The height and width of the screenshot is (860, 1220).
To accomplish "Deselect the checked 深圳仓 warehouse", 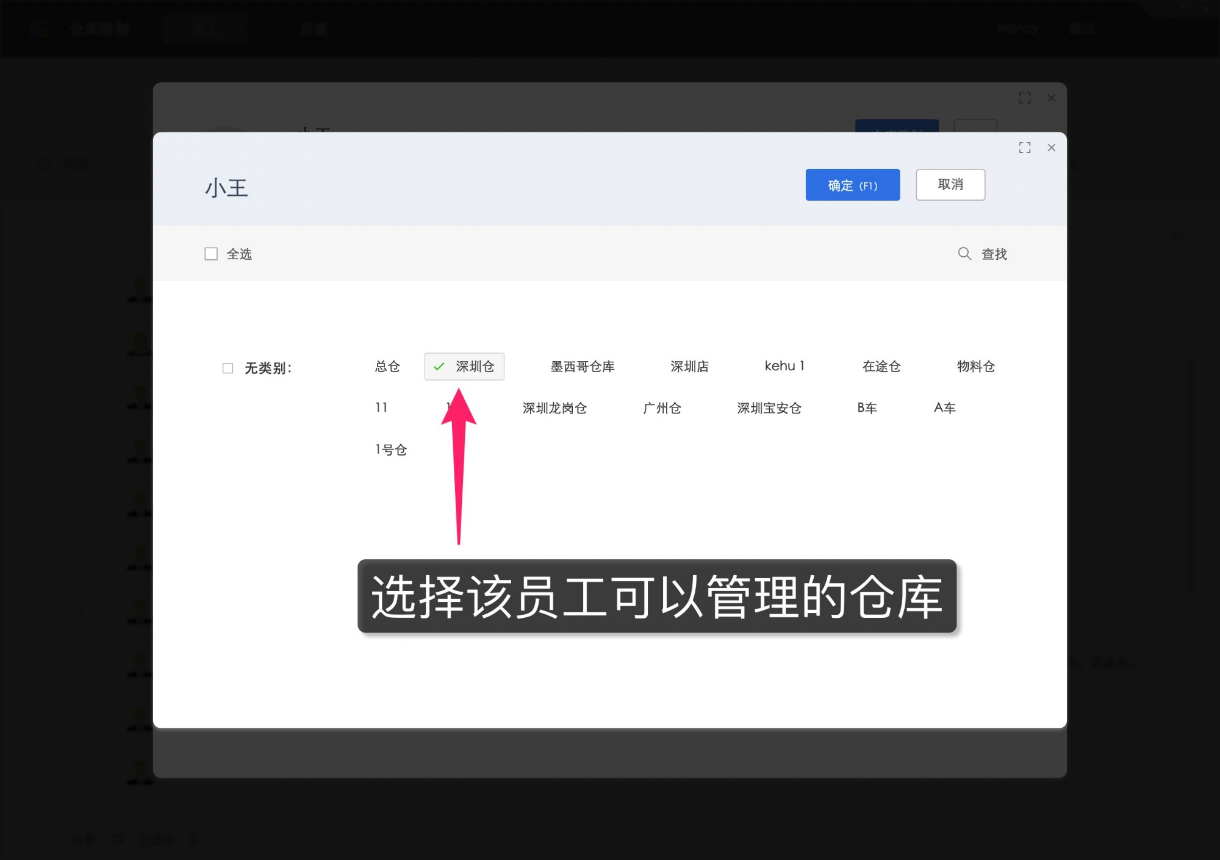I will tap(464, 367).
